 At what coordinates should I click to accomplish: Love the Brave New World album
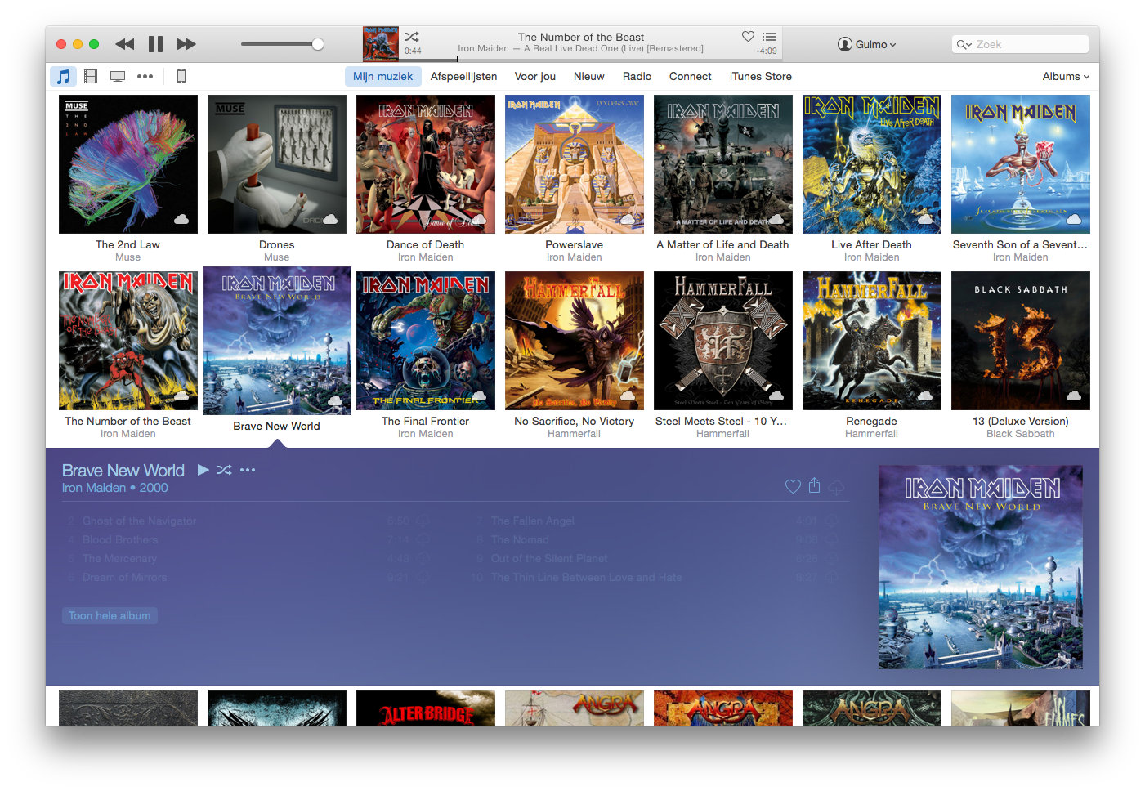793,486
